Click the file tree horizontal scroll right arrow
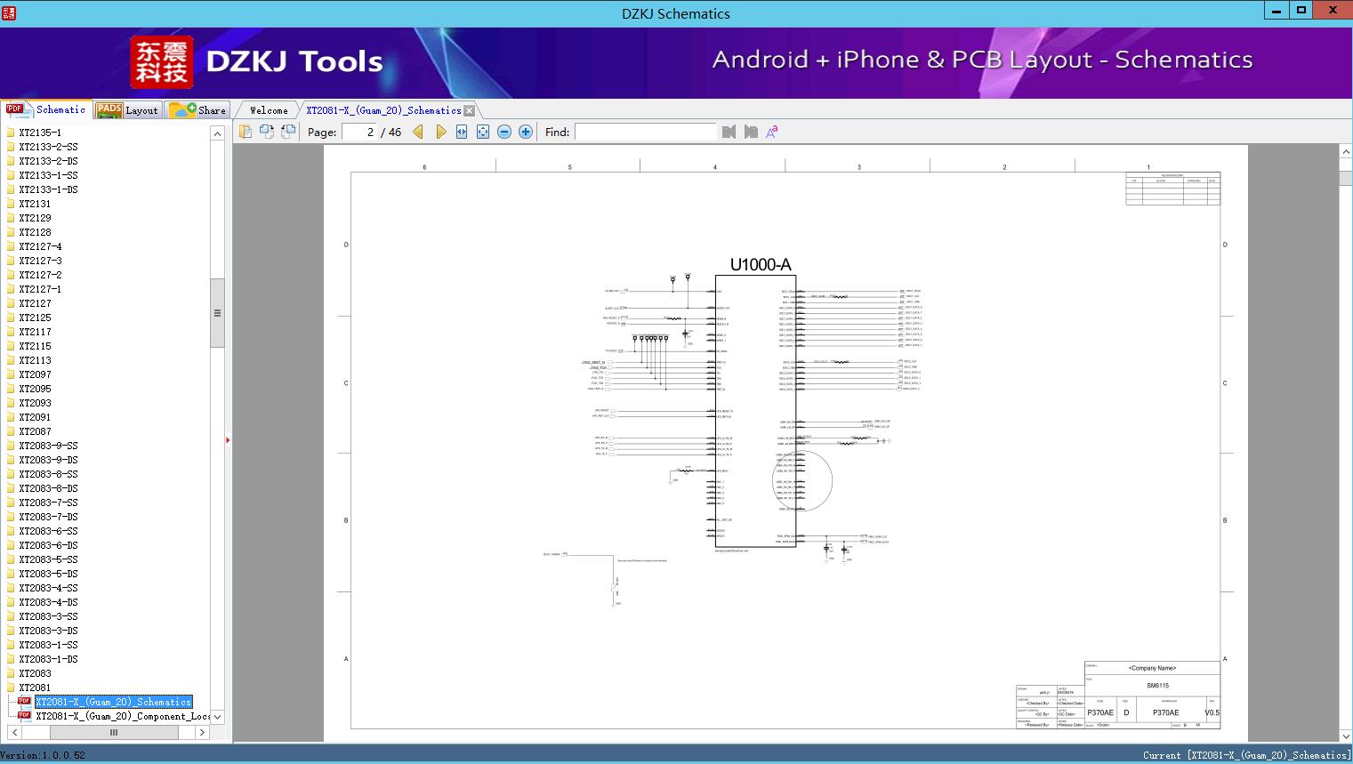The width and height of the screenshot is (1353, 764). 202,732
